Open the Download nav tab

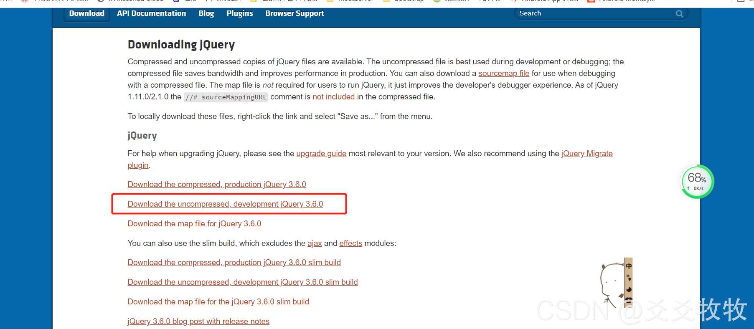click(87, 13)
